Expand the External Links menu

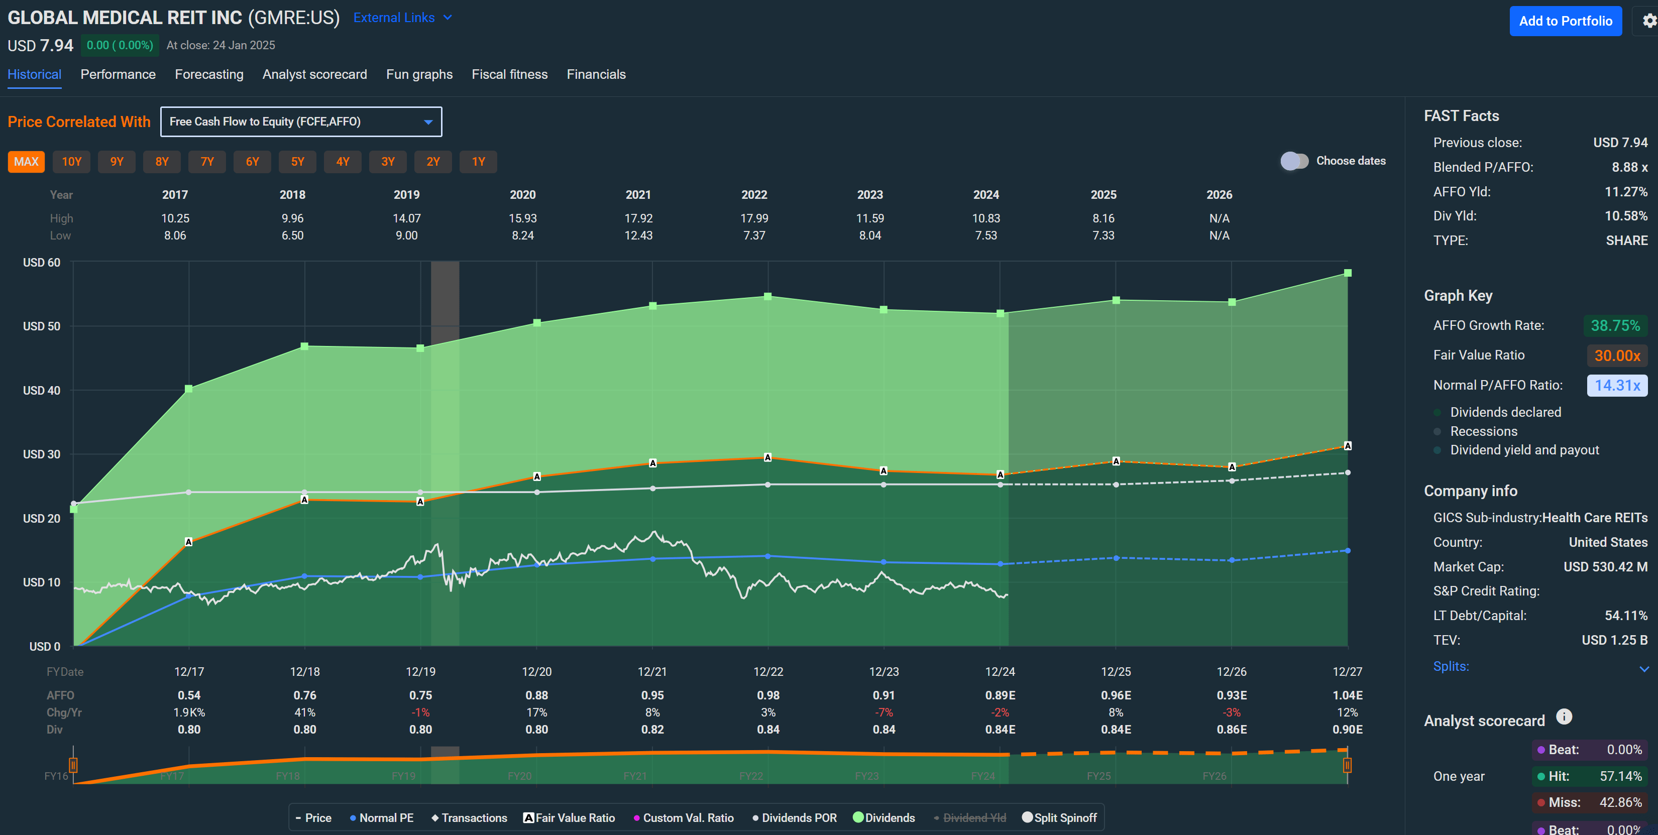click(402, 18)
